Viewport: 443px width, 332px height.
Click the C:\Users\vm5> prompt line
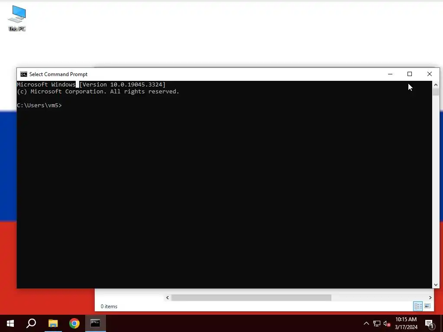tap(39, 105)
